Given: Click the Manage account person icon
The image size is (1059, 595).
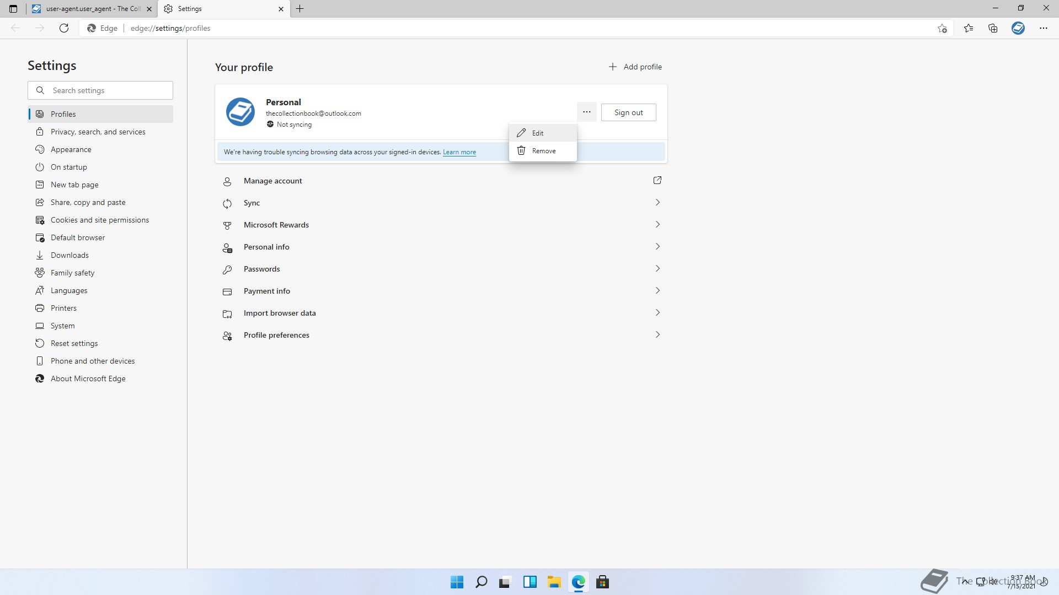Looking at the screenshot, I should 227,181.
